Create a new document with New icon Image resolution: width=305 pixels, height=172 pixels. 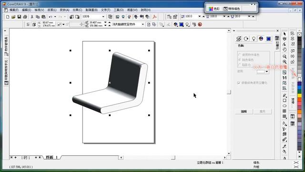pyautogui.click(x=8, y=17)
